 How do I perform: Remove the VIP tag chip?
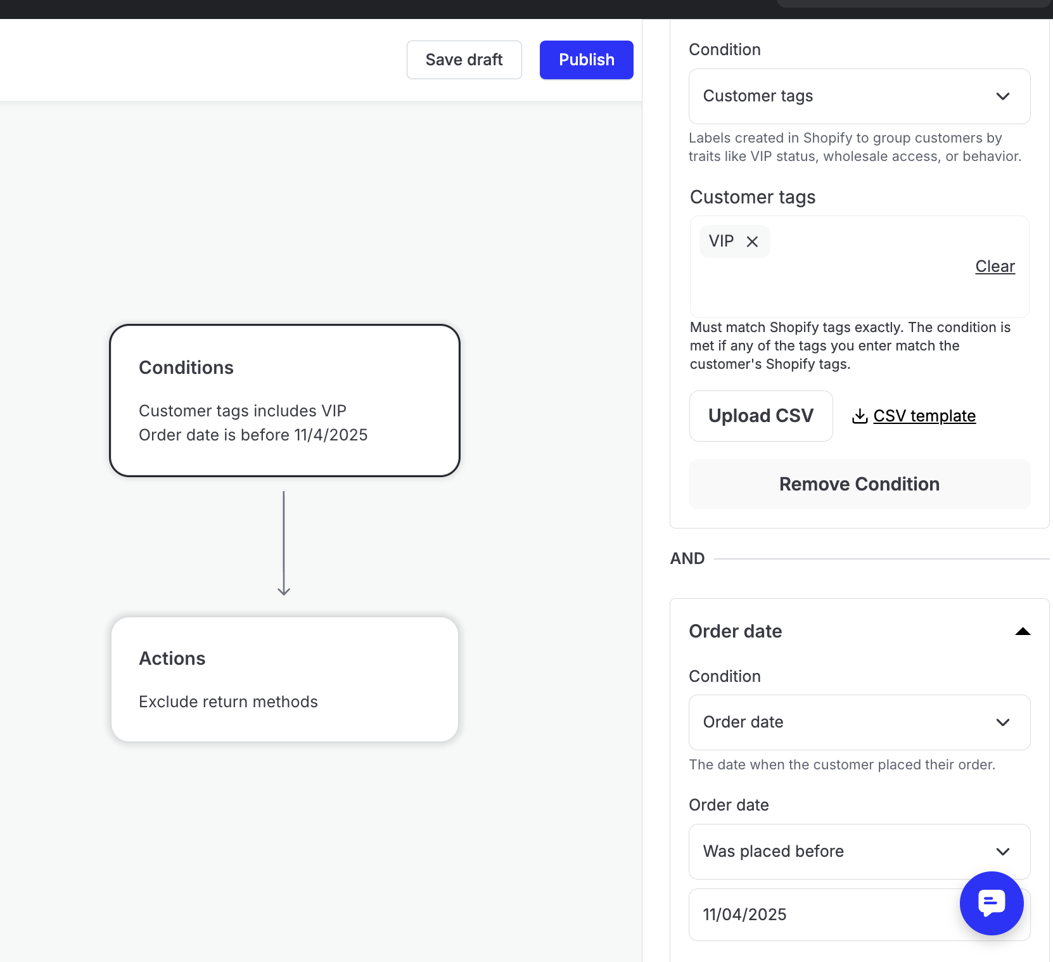tap(752, 241)
